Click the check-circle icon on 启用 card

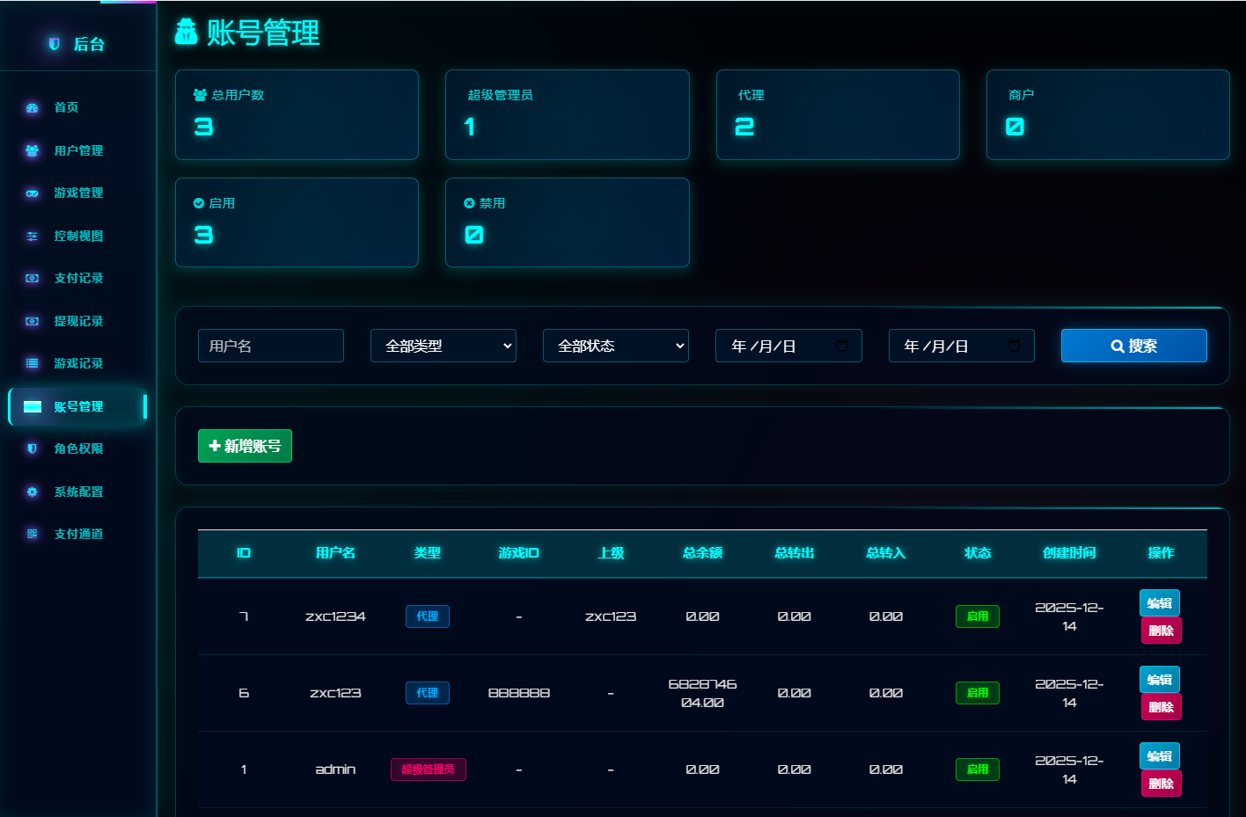coord(199,203)
